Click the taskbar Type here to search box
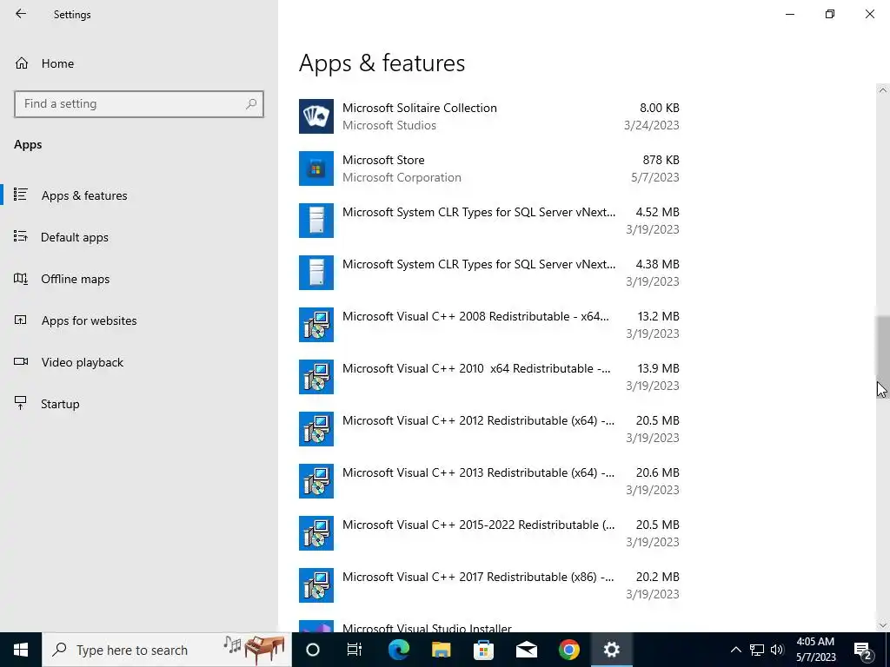Screen dimensions: 890x667 pyautogui.click(x=166, y=650)
